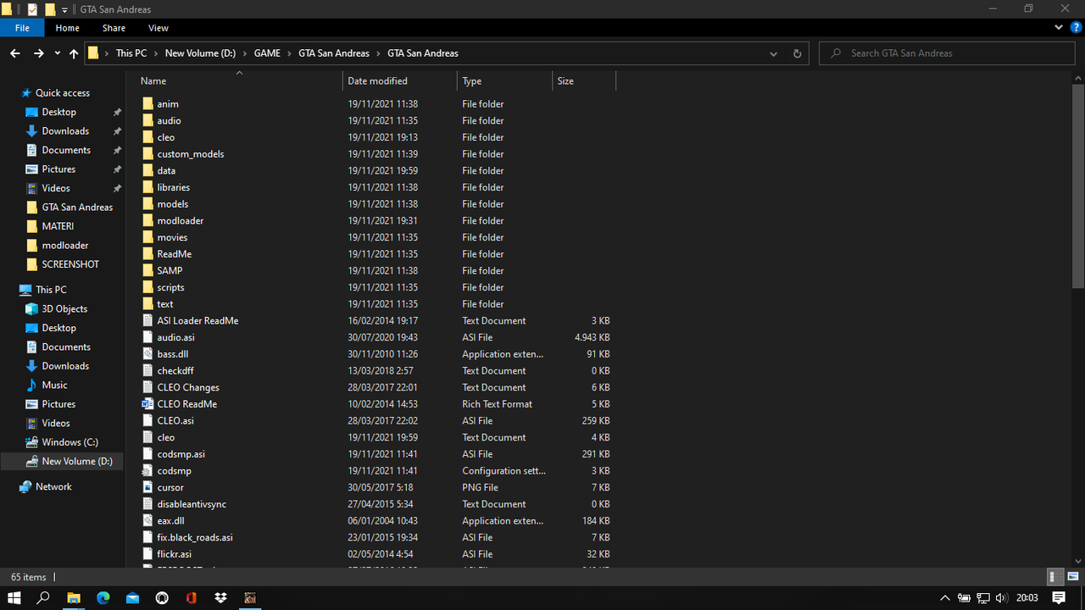
Task: Select New Volume (D:) in sidebar
Action: coord(77,462)
